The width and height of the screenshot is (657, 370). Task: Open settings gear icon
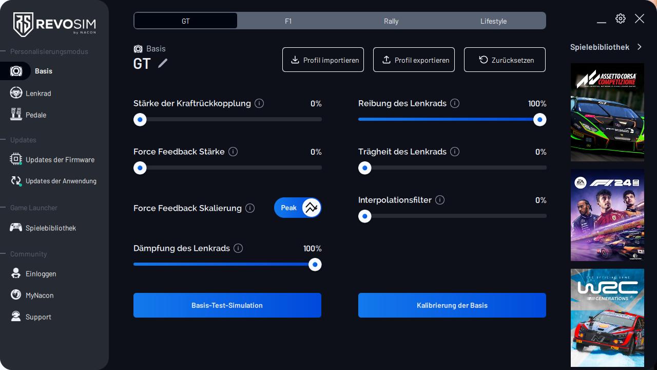pos(621,19)
